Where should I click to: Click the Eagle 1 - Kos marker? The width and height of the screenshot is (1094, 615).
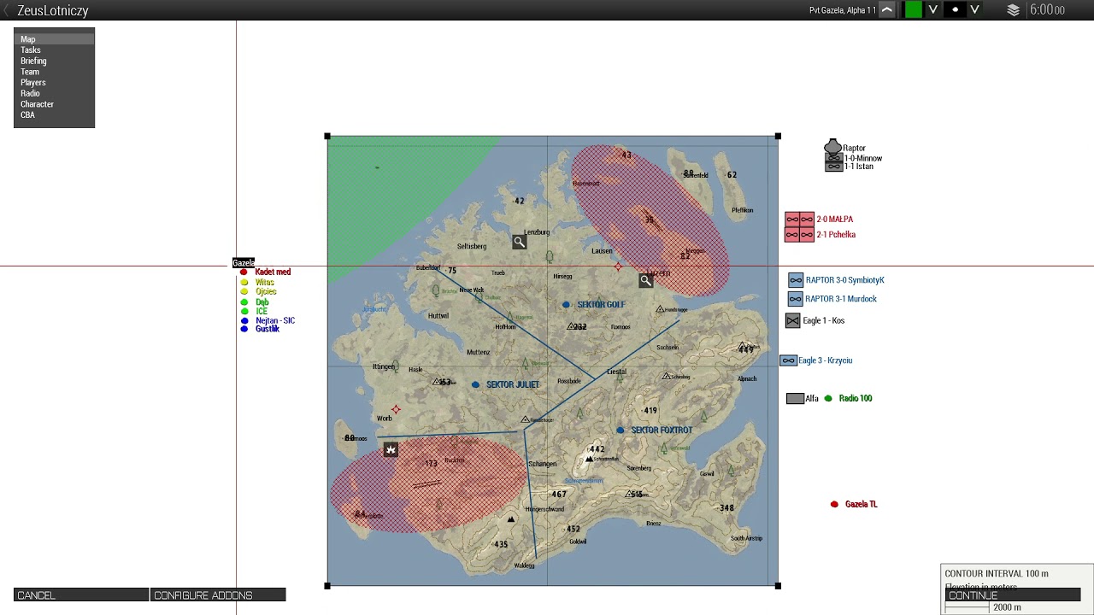click(792, 321)
